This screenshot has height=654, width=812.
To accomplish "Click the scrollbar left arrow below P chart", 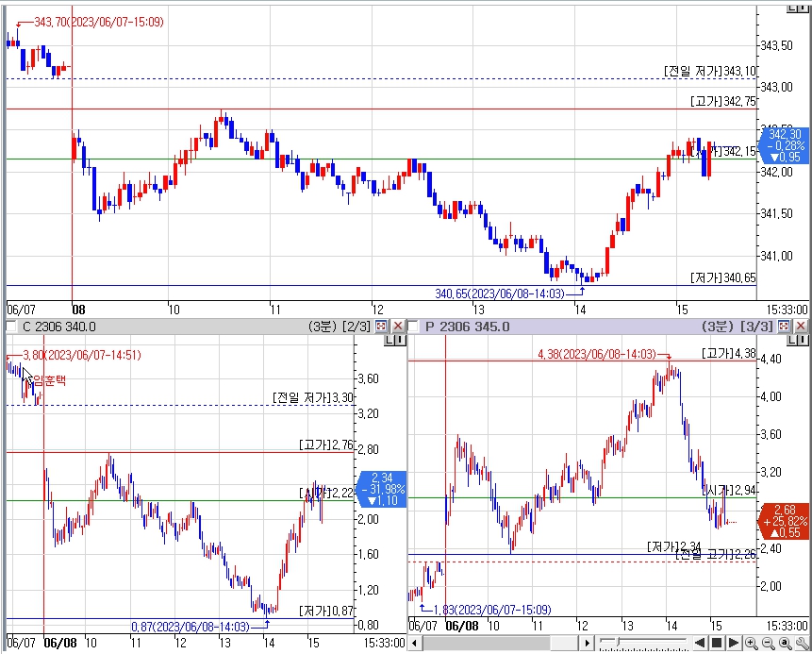I will (414, 643).
